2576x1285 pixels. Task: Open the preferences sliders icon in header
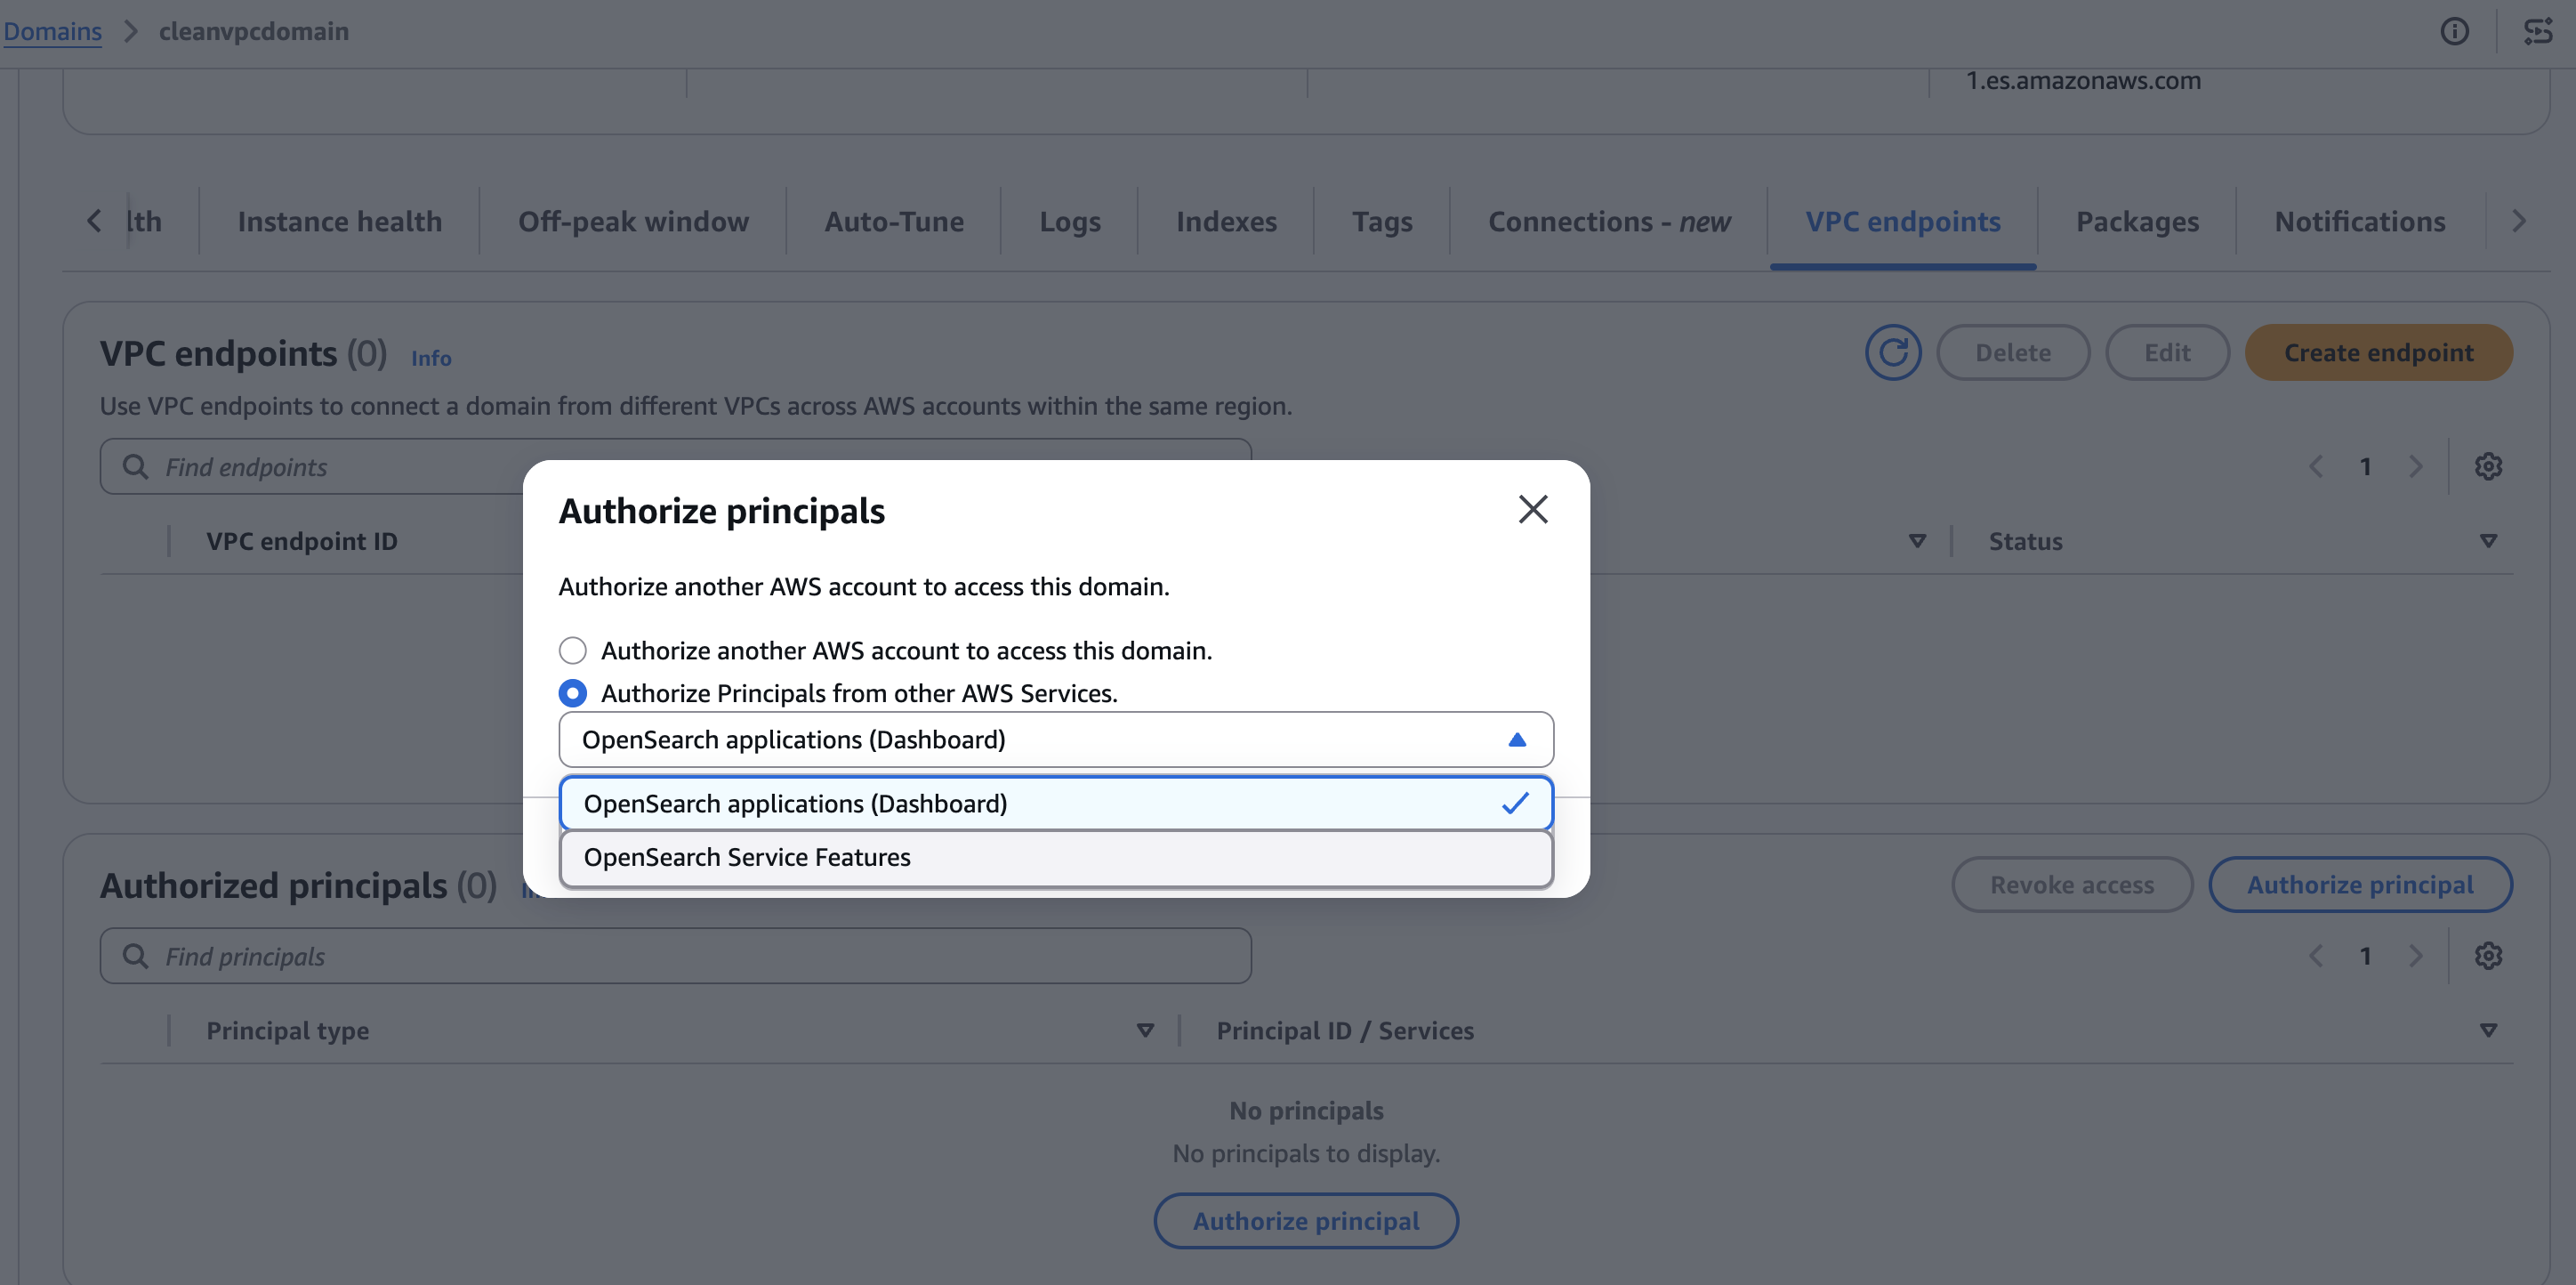(x=2537, y=31)
